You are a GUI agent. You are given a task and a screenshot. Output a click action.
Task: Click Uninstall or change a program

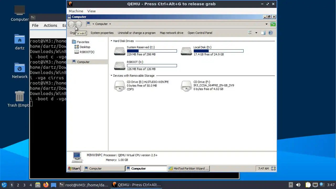pos(136,33)
